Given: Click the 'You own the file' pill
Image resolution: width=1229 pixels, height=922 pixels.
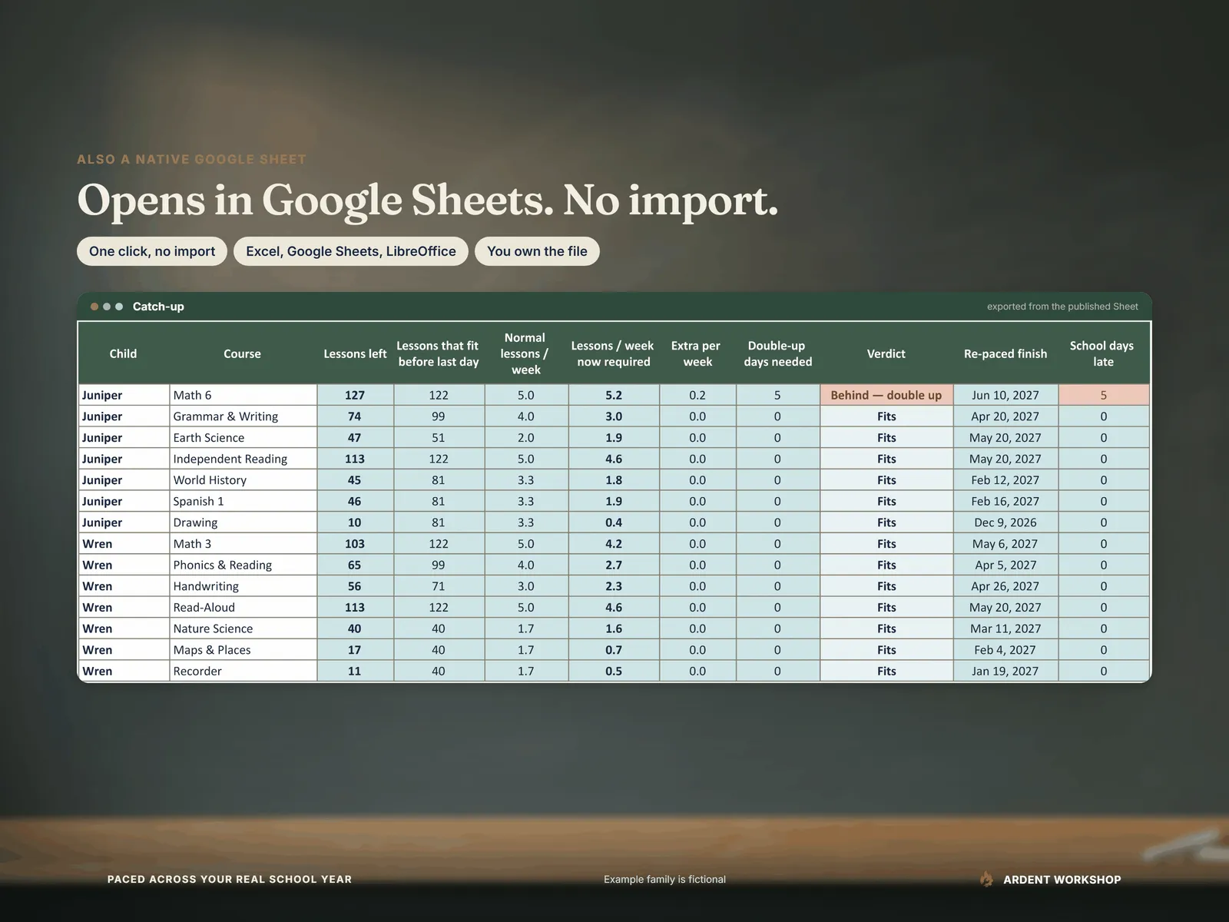Looking at the screenshot, I should click(537, 251).
